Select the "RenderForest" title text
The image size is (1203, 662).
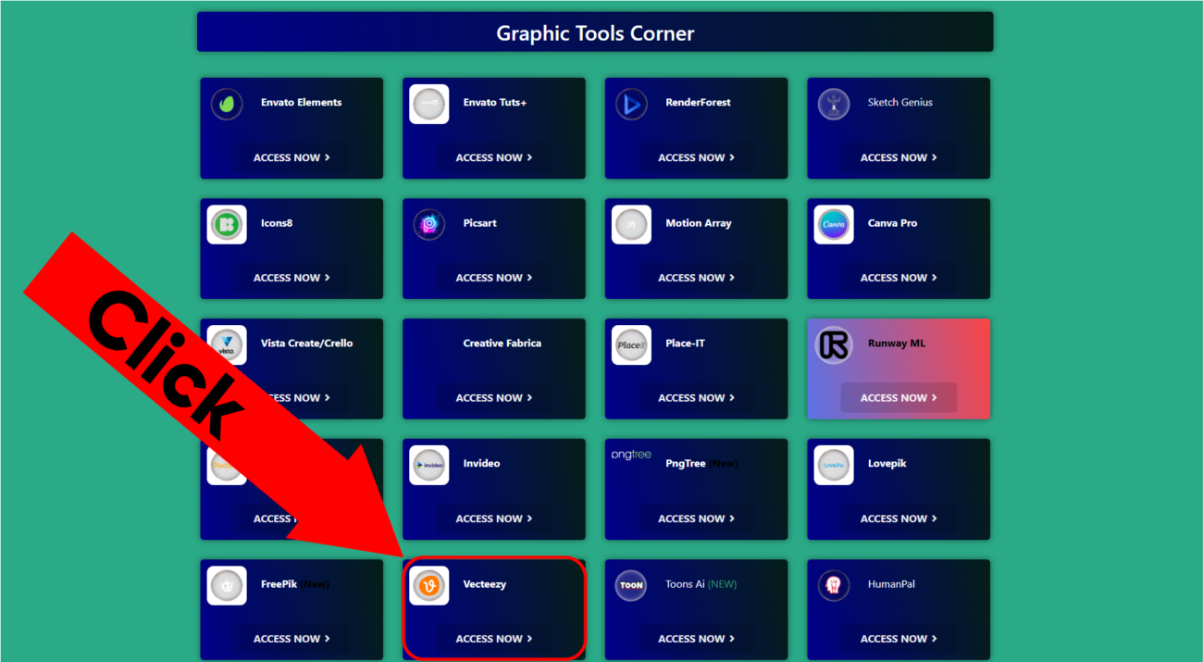click(x=698, y=103)
